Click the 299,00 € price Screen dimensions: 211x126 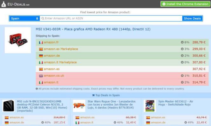coord(199,49)
